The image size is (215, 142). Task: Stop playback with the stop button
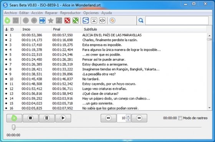pos(30,118)
